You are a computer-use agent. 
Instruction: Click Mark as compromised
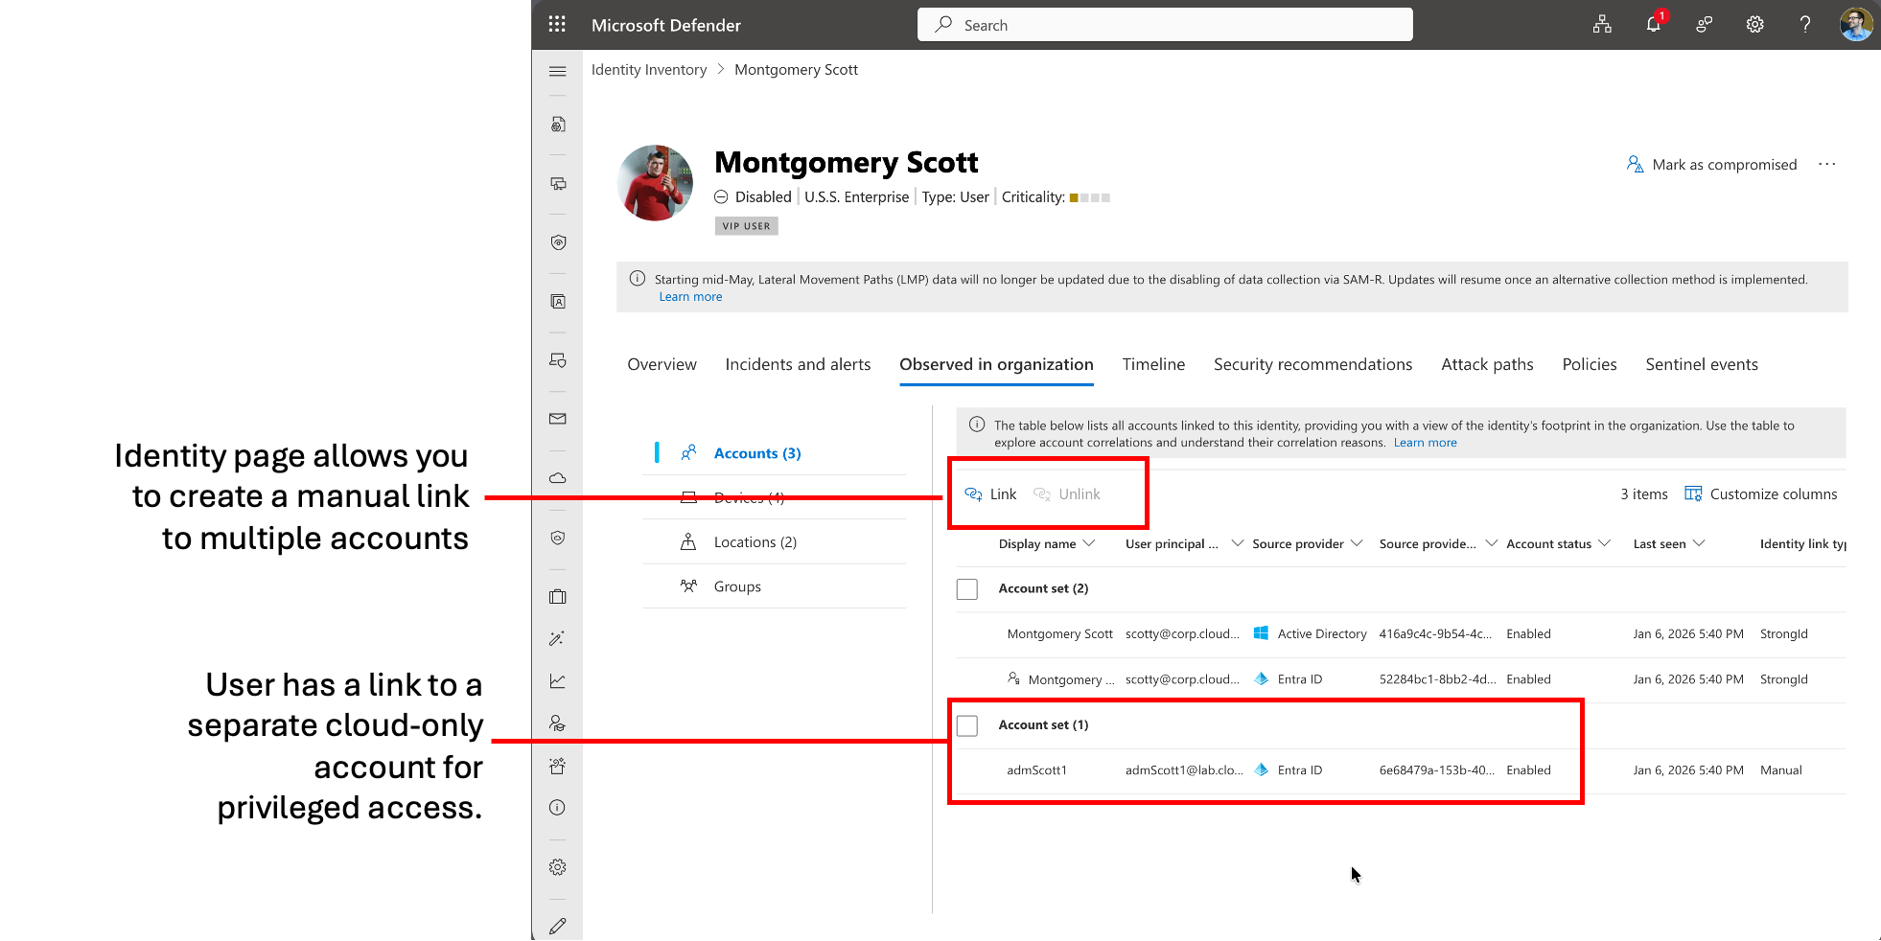click(1712, 165)
